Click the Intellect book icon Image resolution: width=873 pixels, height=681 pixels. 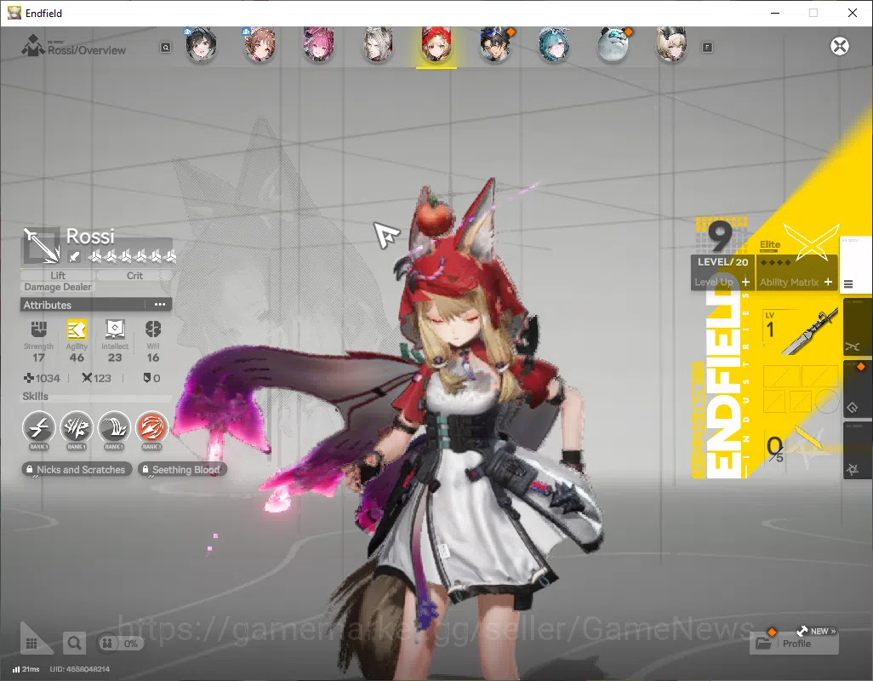(x=115, y=329)
